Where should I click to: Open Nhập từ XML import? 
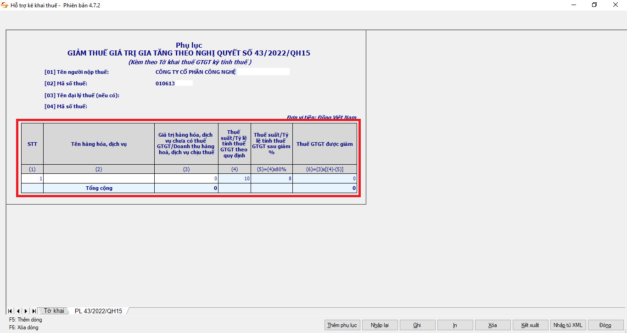568,325
